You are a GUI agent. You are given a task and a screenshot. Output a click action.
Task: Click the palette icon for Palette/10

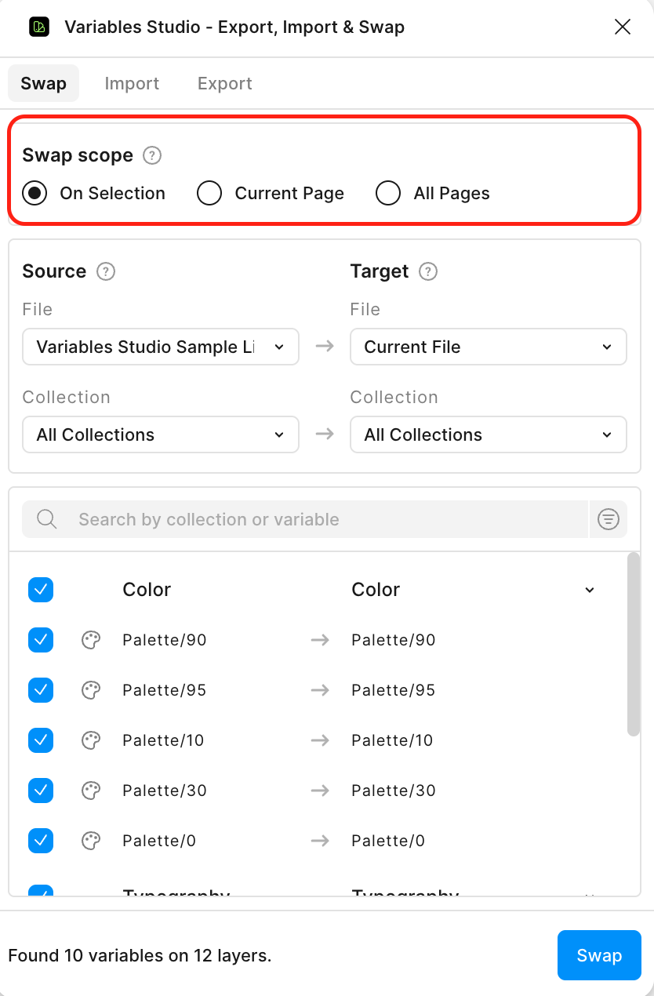tap(91, 740)
